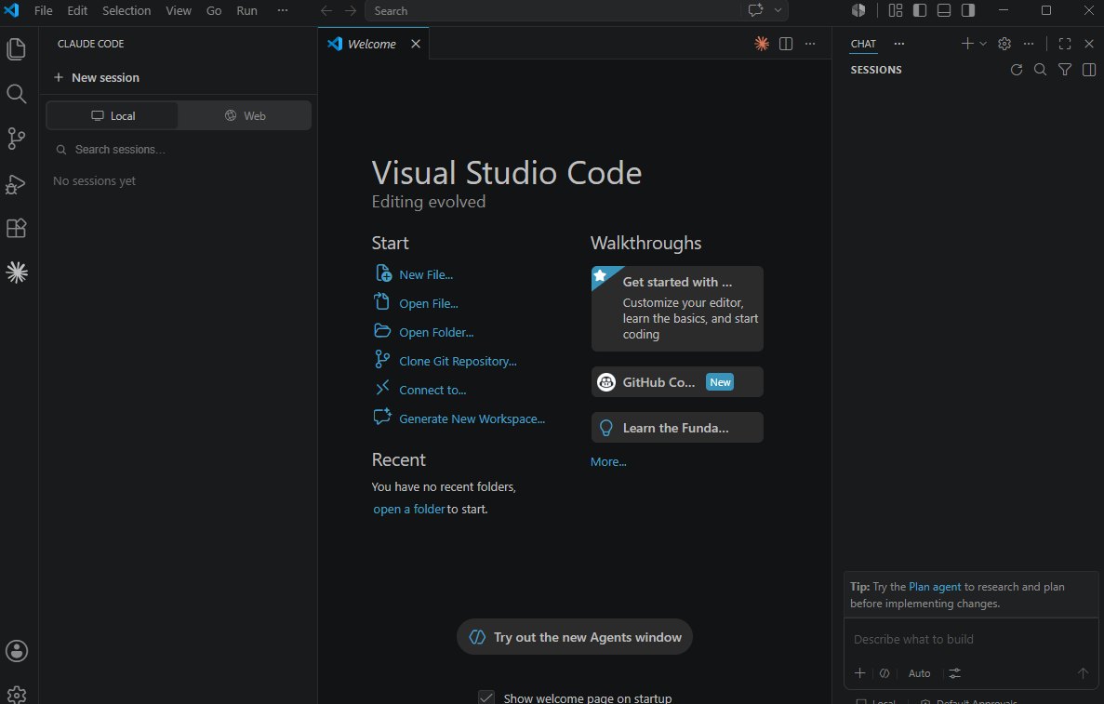Click Open Folder link
Screen dimensions: 1104x704
pos(436,332)
